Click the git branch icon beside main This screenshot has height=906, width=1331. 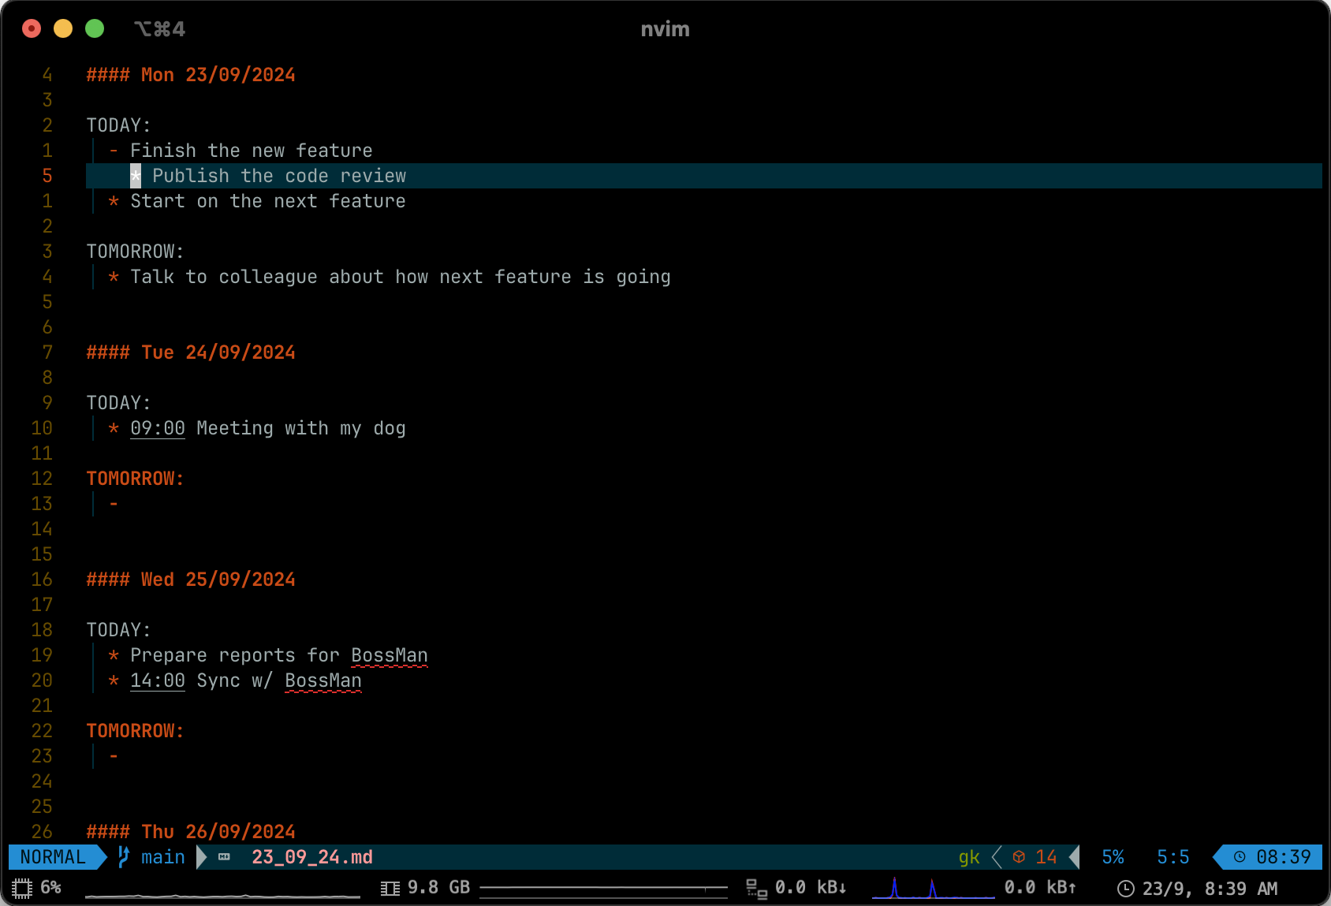pos(124,856)
